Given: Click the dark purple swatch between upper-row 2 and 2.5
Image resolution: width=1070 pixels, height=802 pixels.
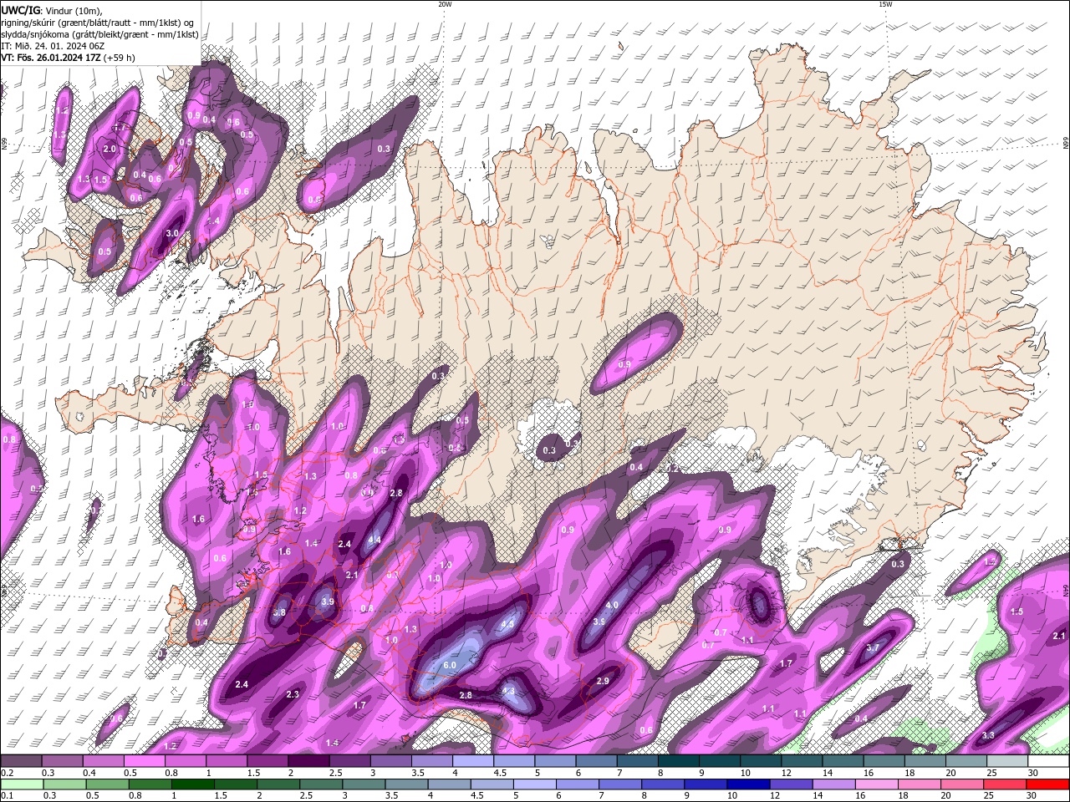Looking at the screenshot, I should pyautogui.click(x=308, y=761).
